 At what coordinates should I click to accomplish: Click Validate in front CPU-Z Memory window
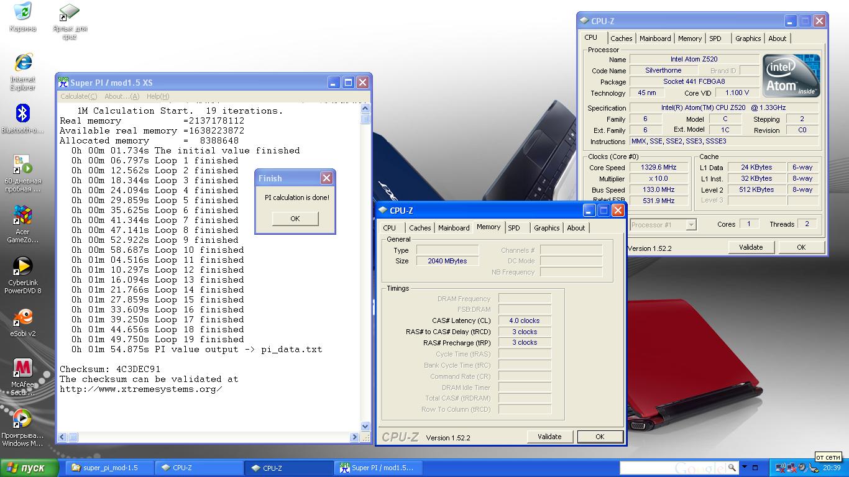click(x=549, y=437)
